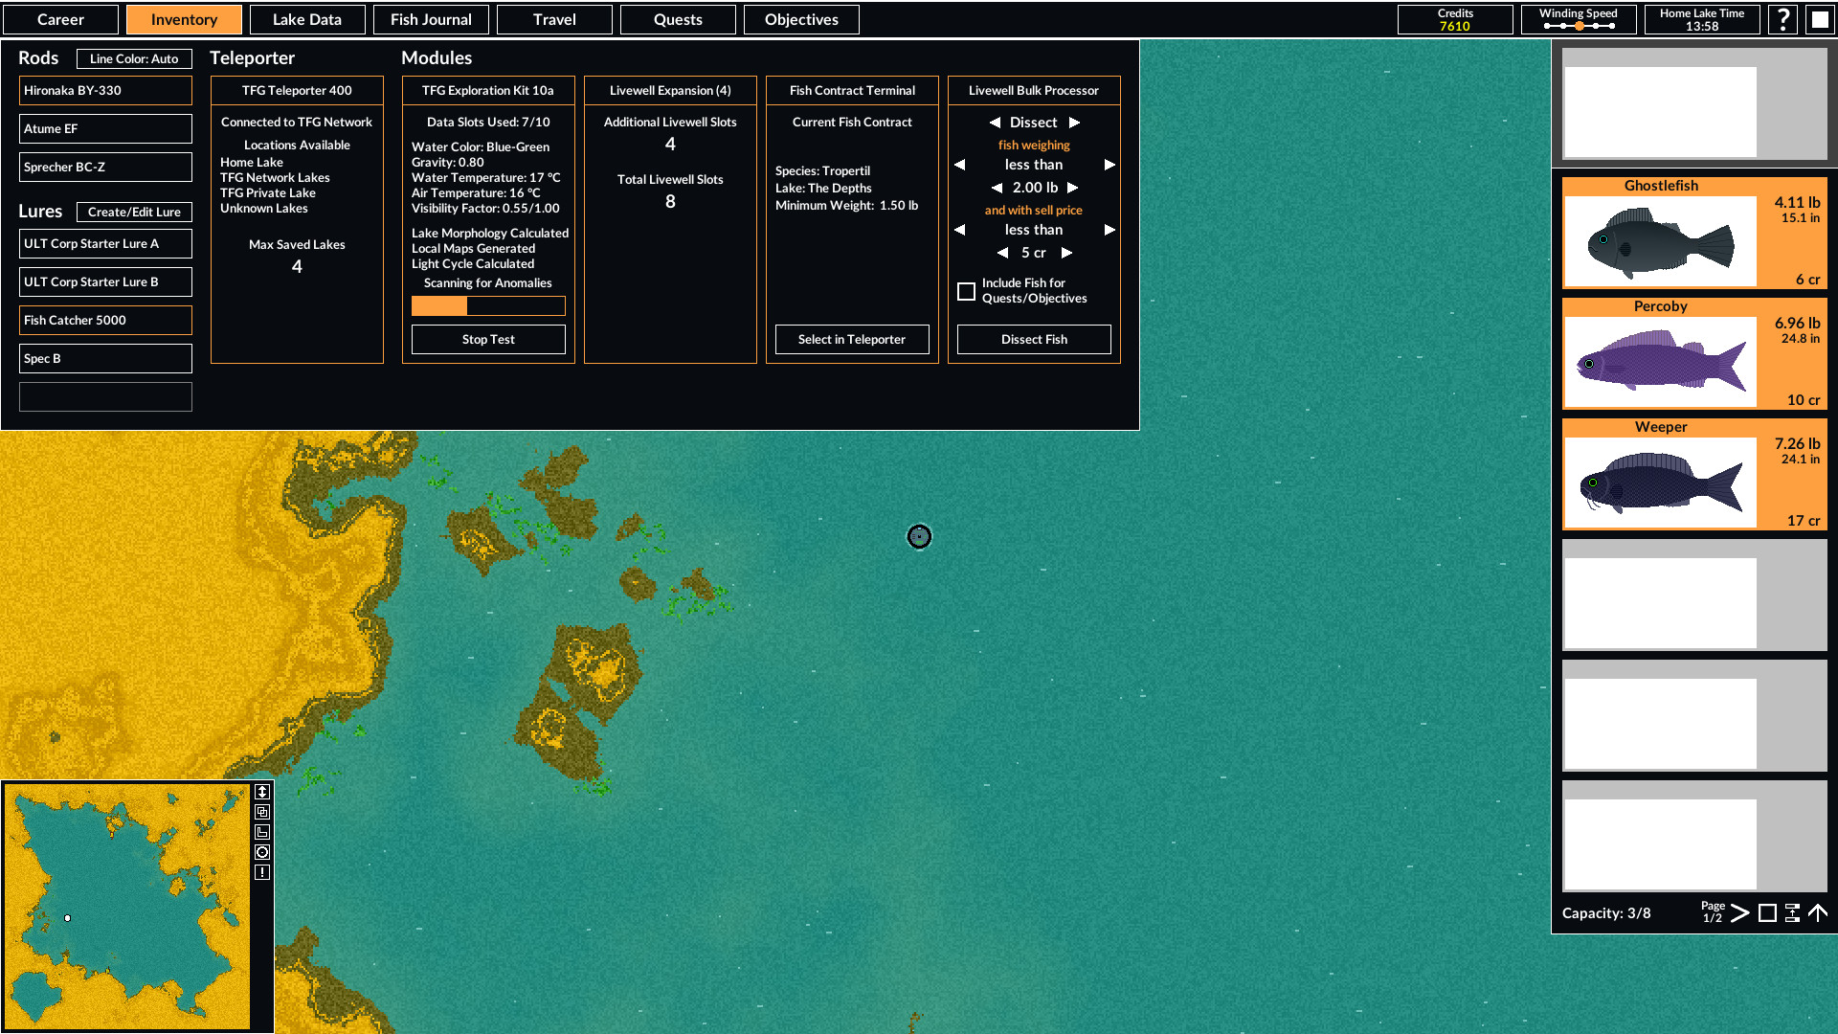Lower the 5 cr sell price threshold

pyautogui.click(x=1002, y=253)
